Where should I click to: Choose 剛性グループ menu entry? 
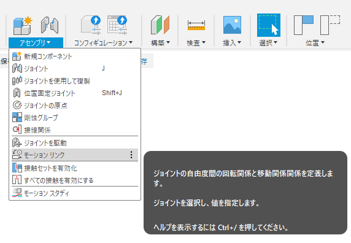pos(75,118)
